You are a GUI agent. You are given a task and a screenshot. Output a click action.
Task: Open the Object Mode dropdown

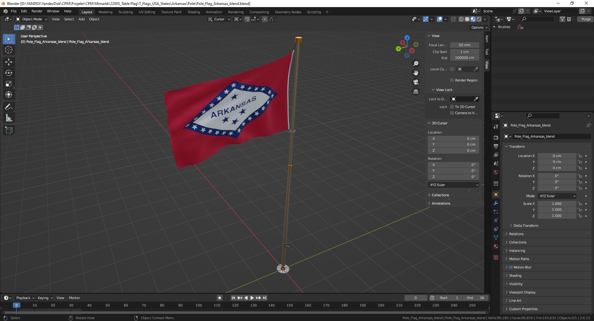[32, 19]
